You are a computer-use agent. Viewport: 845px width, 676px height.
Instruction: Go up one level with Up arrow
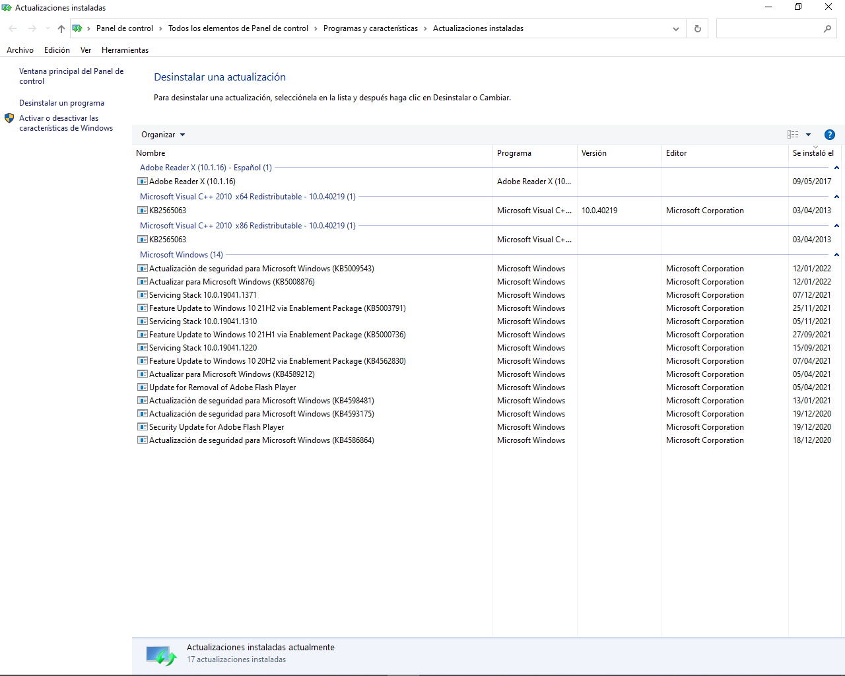click(61, 28)
